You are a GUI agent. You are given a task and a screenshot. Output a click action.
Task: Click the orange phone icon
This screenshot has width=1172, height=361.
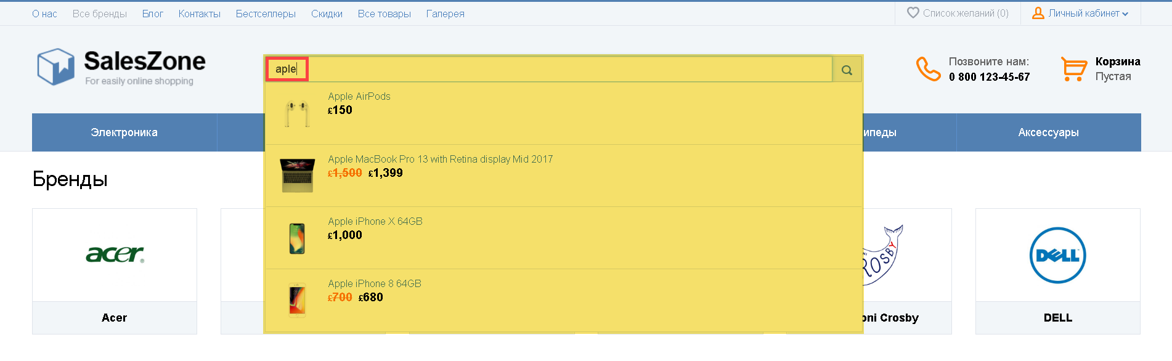[x=928, y=69]
